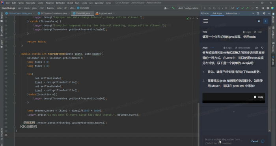
Task: Open the user profile dropdown in toolbar
Action: [x=166, y=8]
